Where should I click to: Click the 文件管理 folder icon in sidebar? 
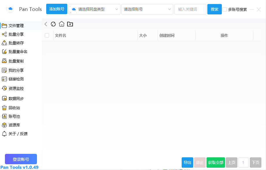tap(4, 26)
